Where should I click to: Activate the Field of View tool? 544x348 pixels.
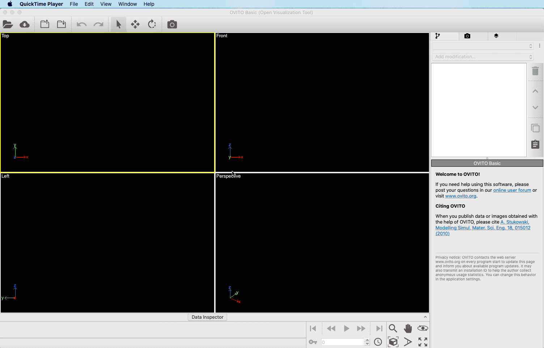tap(408, 342)
